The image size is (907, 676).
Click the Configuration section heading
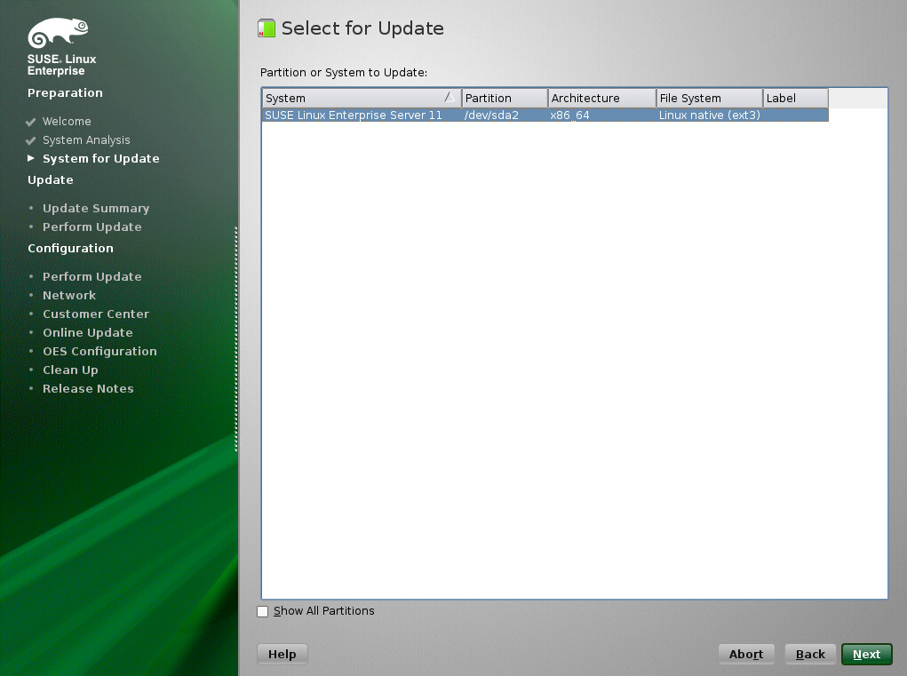click(x=70, y=248)
